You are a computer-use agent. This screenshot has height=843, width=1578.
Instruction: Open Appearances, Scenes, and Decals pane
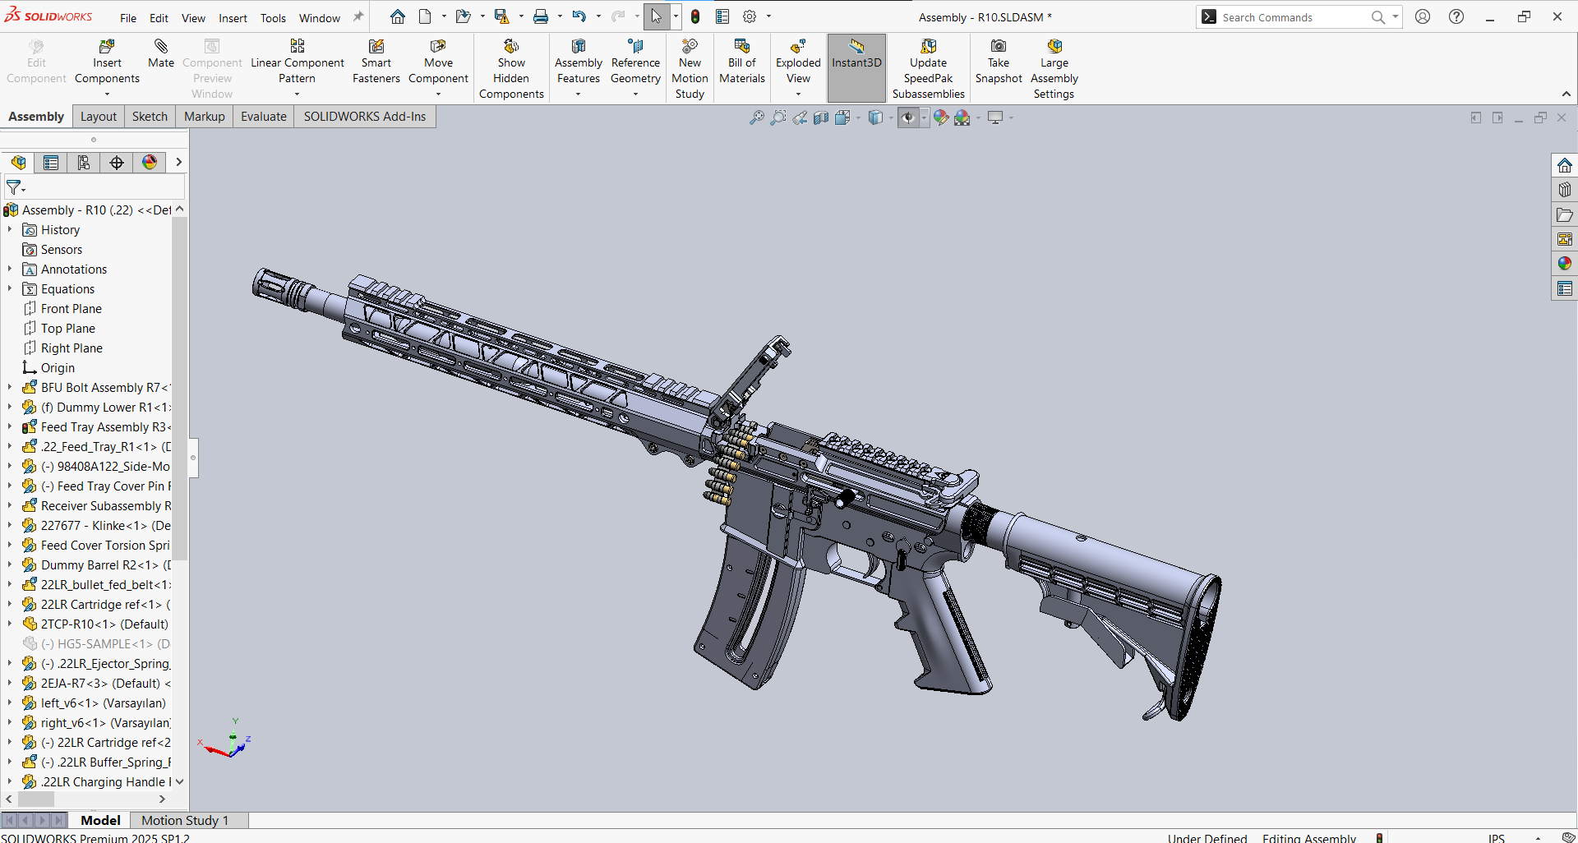[x=1565, y=264]
